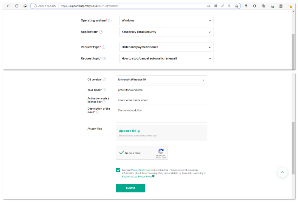Open the browser home page
The height and width of the screenshot is (202, 298).
(25, 6)
